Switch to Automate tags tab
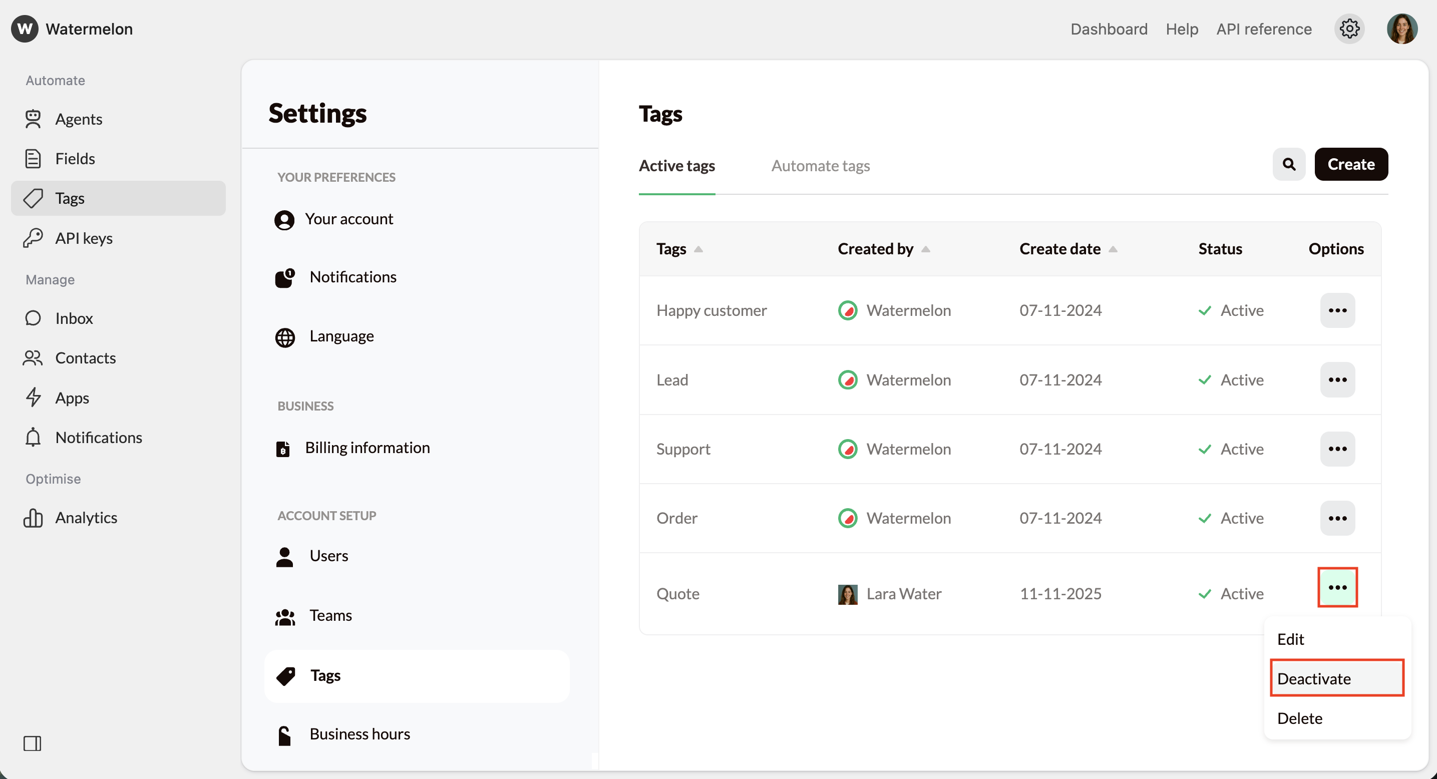Viewport: 1437px width, 779px height. [x=820, y=166]
